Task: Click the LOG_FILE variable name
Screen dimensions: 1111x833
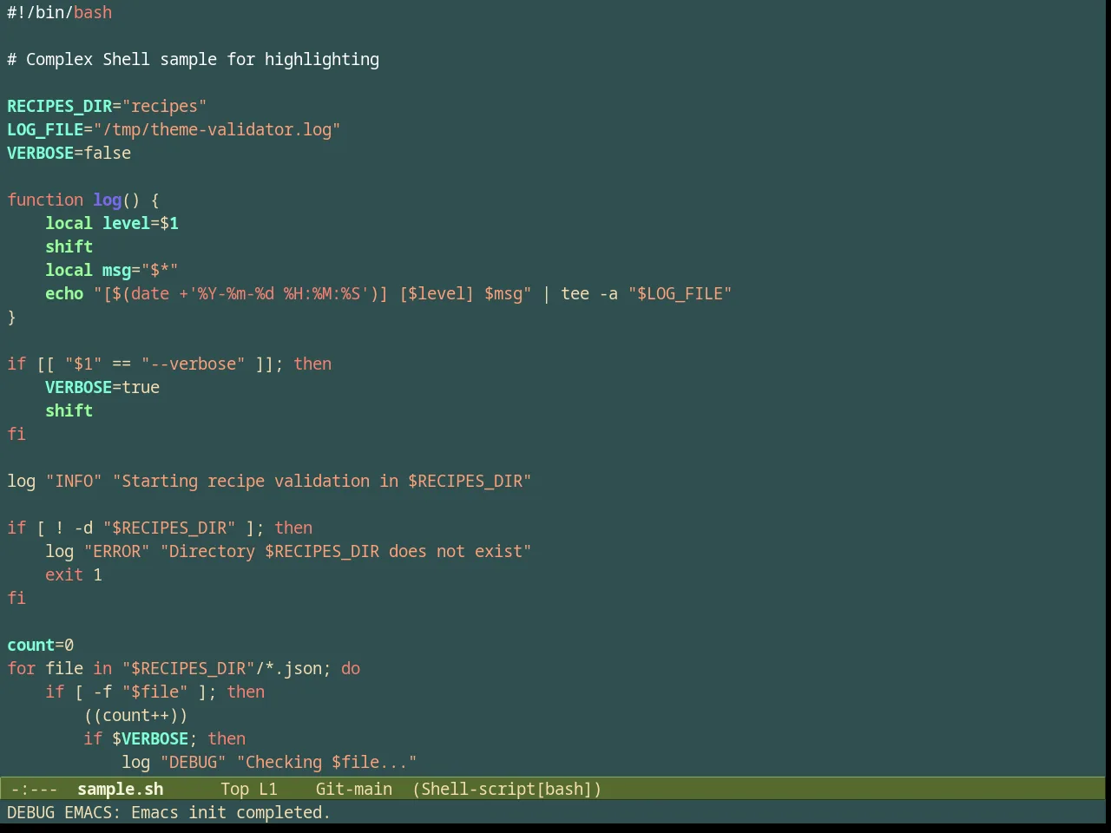Action: click(x=45, y=129)
